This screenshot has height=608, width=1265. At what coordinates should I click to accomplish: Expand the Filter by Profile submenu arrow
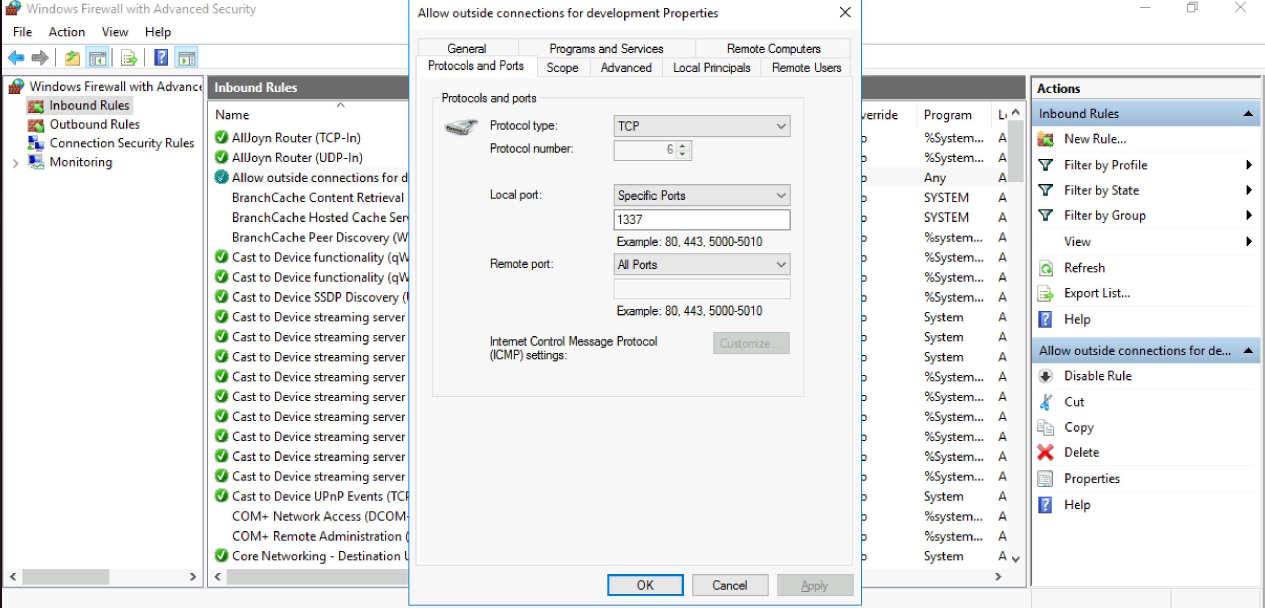[1249, 165]
